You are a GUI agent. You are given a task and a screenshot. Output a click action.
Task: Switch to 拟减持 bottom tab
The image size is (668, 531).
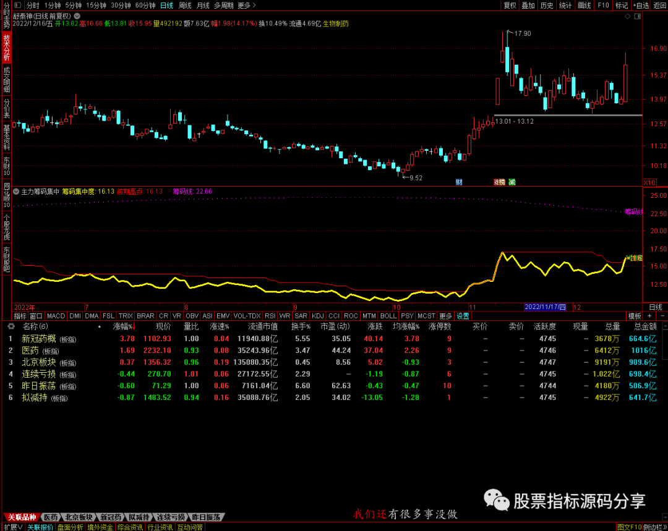(x=139, y=517)
